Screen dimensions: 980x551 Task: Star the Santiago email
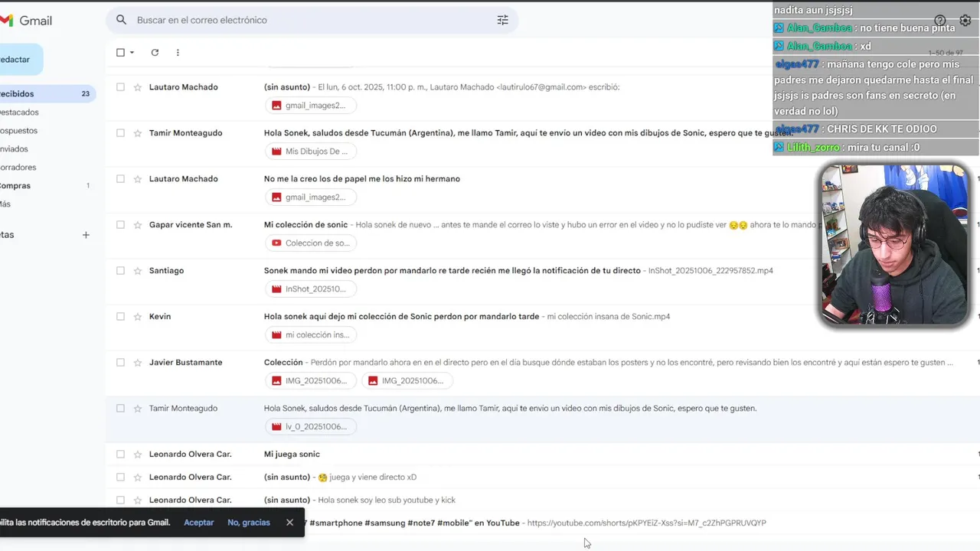tap(138, 271)
